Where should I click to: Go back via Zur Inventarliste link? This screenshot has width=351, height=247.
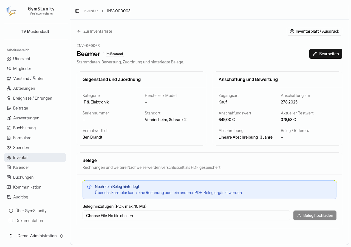coord(95,31)
